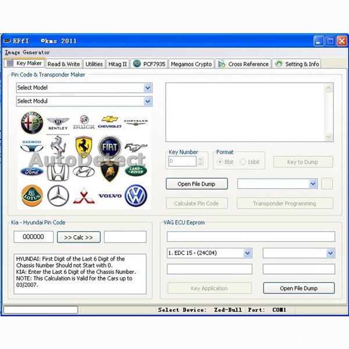Click the Cross Reference tab icon

pyautogui.click(x=222, y=64)
